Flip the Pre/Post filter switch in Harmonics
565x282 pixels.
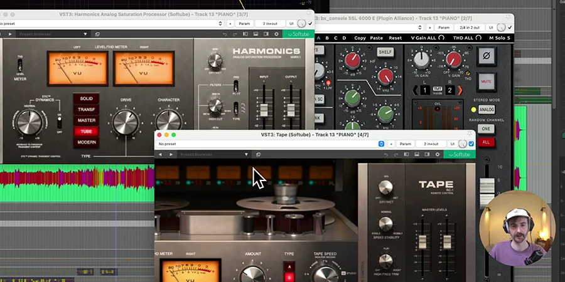pyautogui.click(x=236, y=86)
